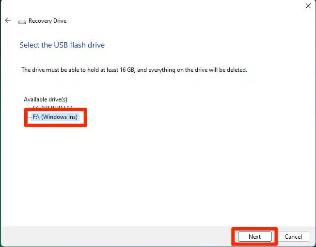Viewport: 316px width, 247px height.
Task: Click the 16 GB drive requirement text
Action: (134, 70)
